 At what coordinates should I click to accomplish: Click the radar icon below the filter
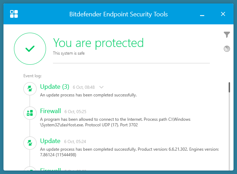[227, 49]
